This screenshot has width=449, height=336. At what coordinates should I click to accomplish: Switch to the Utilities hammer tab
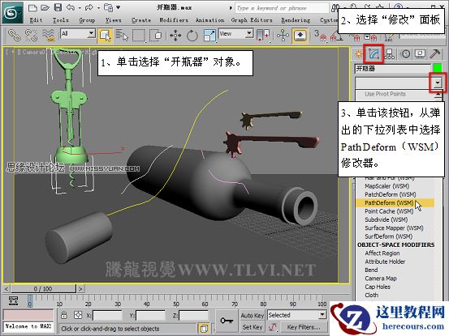[x=435, y=53]
